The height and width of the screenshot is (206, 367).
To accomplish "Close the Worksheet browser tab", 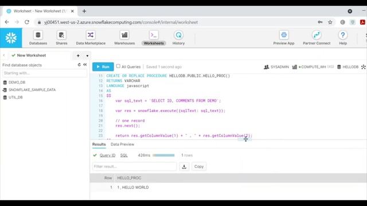I will pyautogui.click(x=72, y=11).
